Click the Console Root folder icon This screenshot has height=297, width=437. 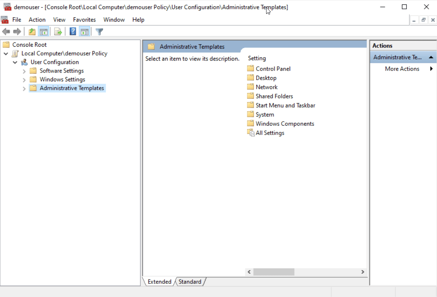6,45
